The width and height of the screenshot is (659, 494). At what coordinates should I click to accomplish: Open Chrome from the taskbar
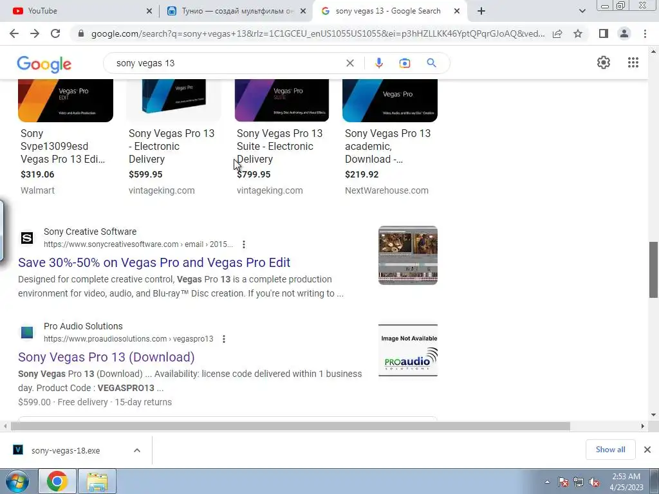coord(57,481)
